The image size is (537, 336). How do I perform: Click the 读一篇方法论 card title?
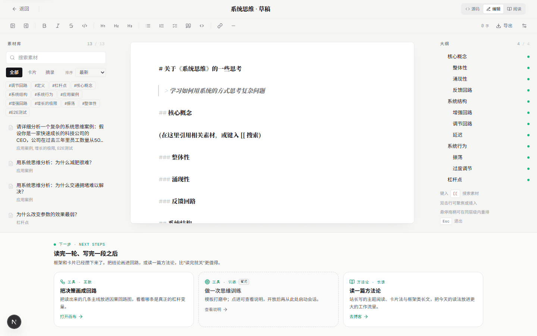(365, 291)
